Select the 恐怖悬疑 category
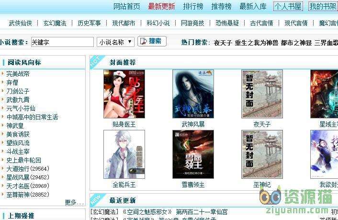Screen dimensions: 338x220 click(x=227, y=23)
